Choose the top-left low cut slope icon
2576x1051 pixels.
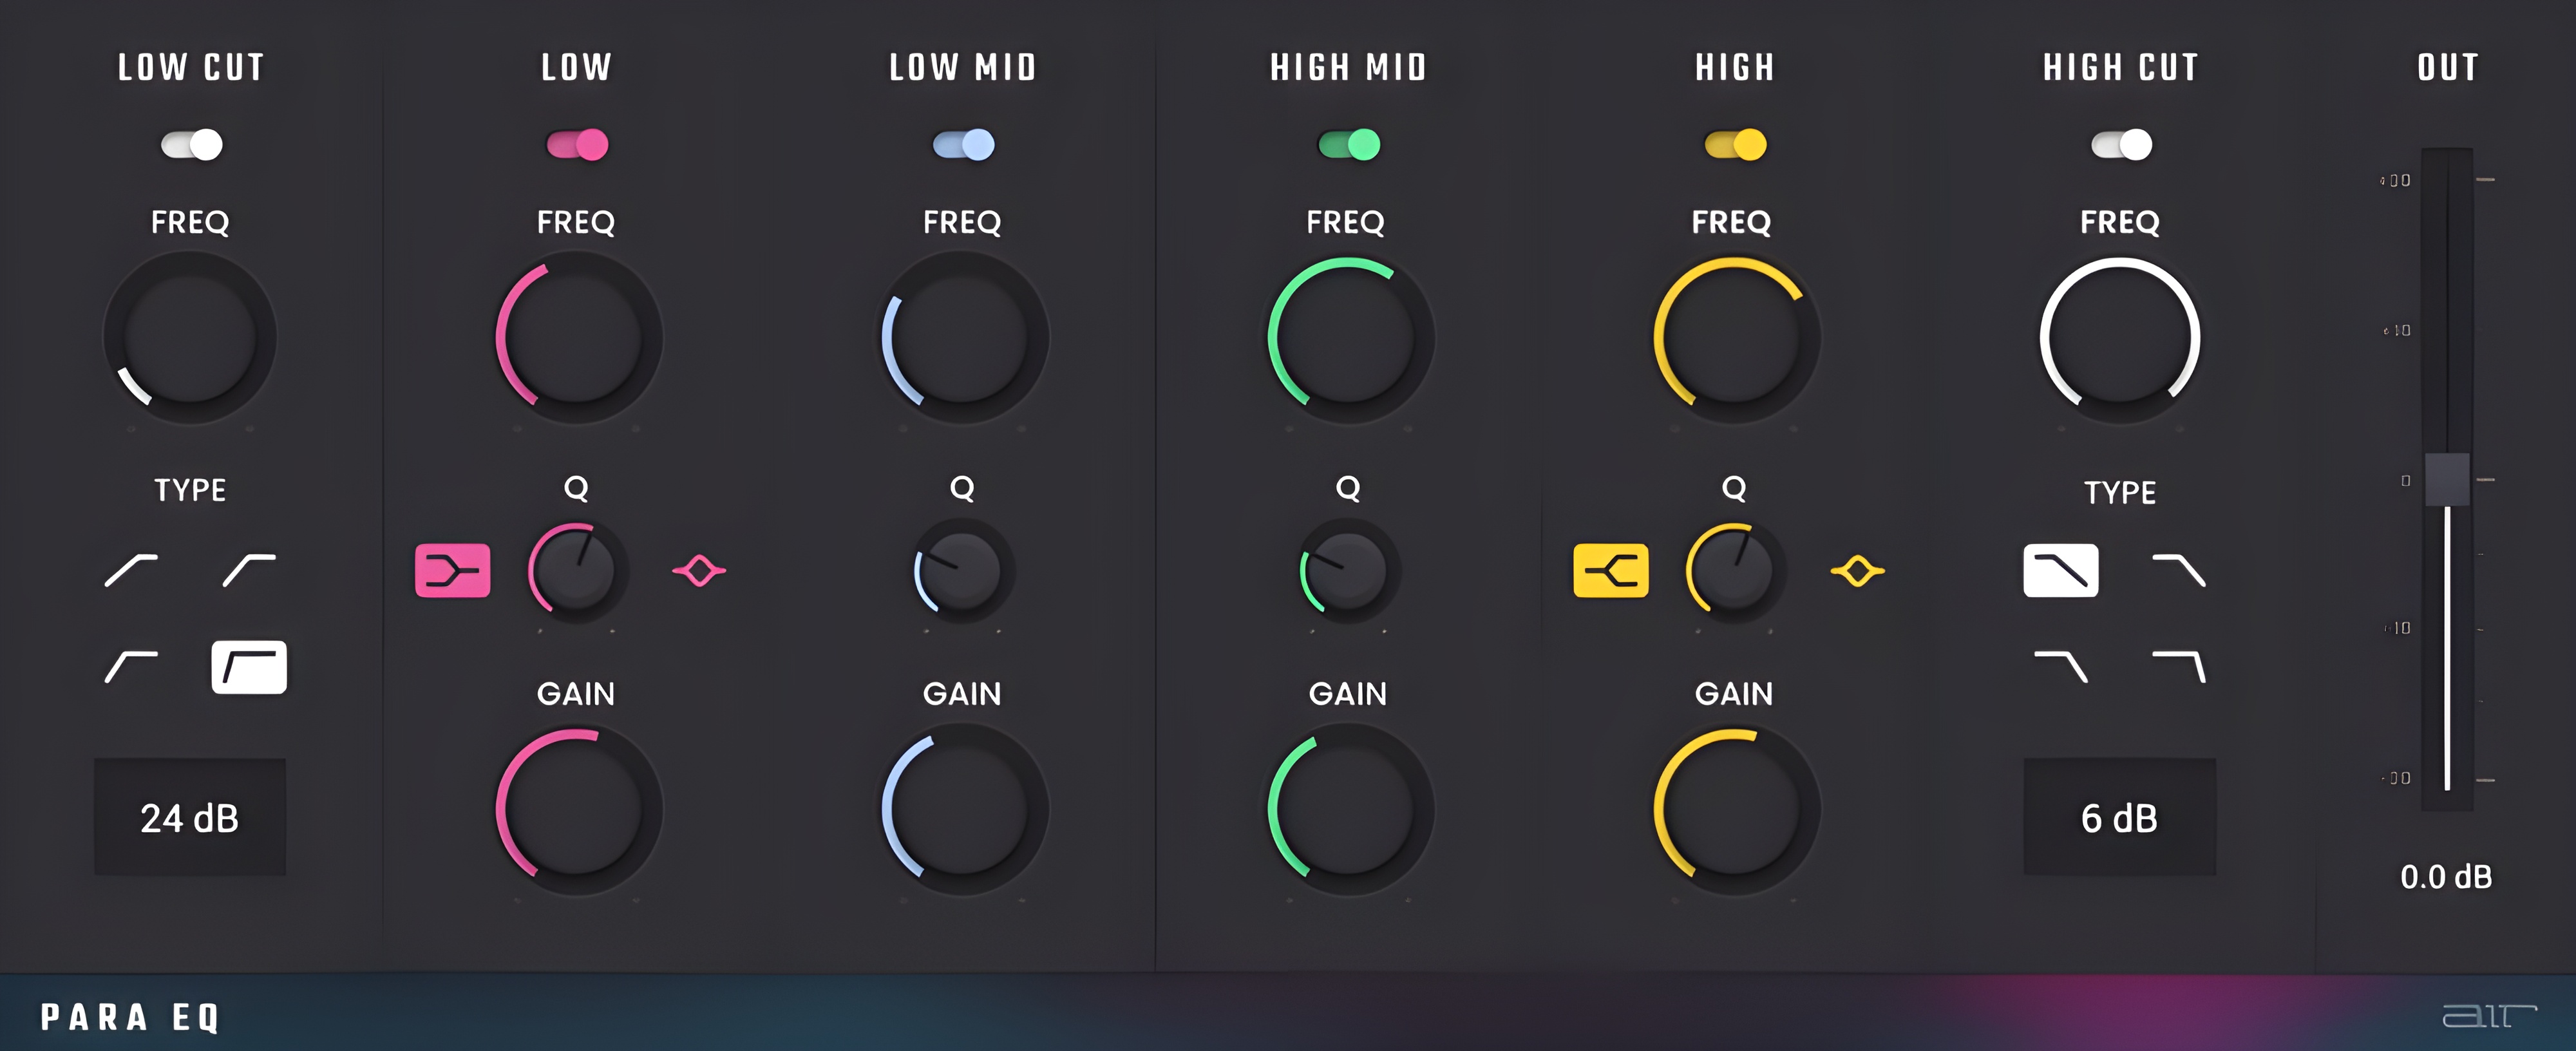pyautogui.click(x=131, y=570)
